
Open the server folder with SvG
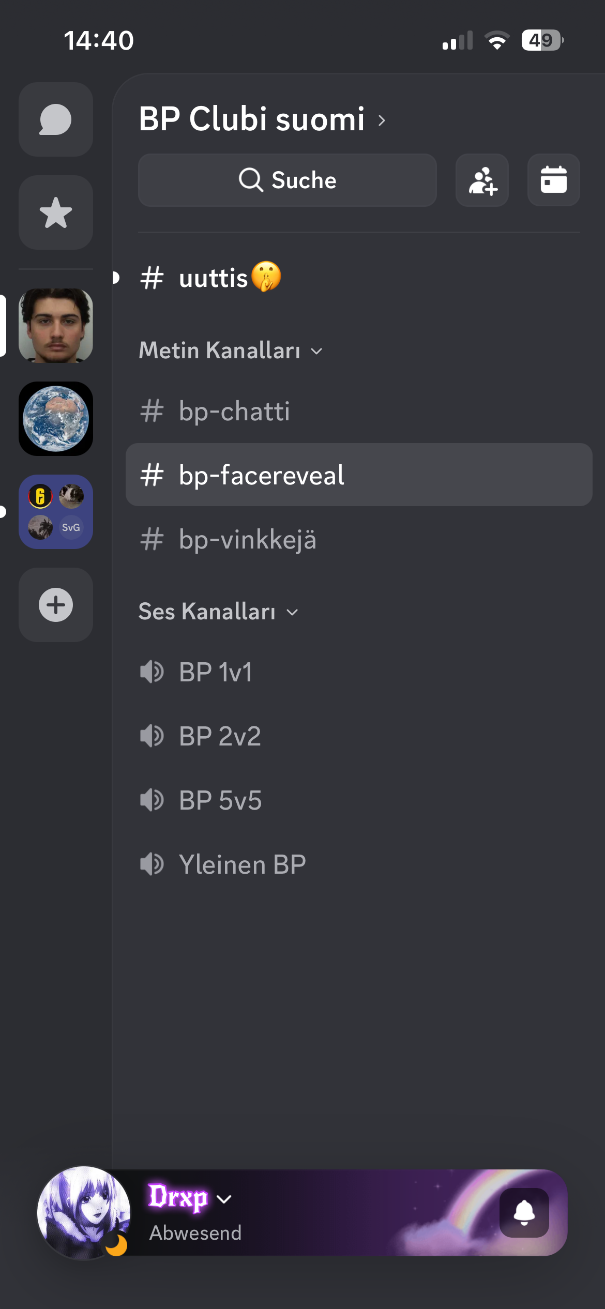click(56, 512)
